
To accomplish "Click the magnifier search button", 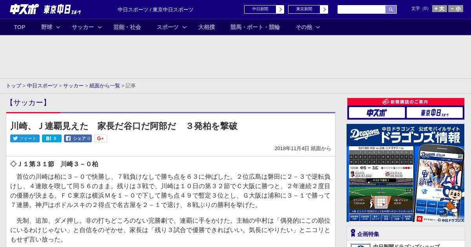I will tap(391, 9).
